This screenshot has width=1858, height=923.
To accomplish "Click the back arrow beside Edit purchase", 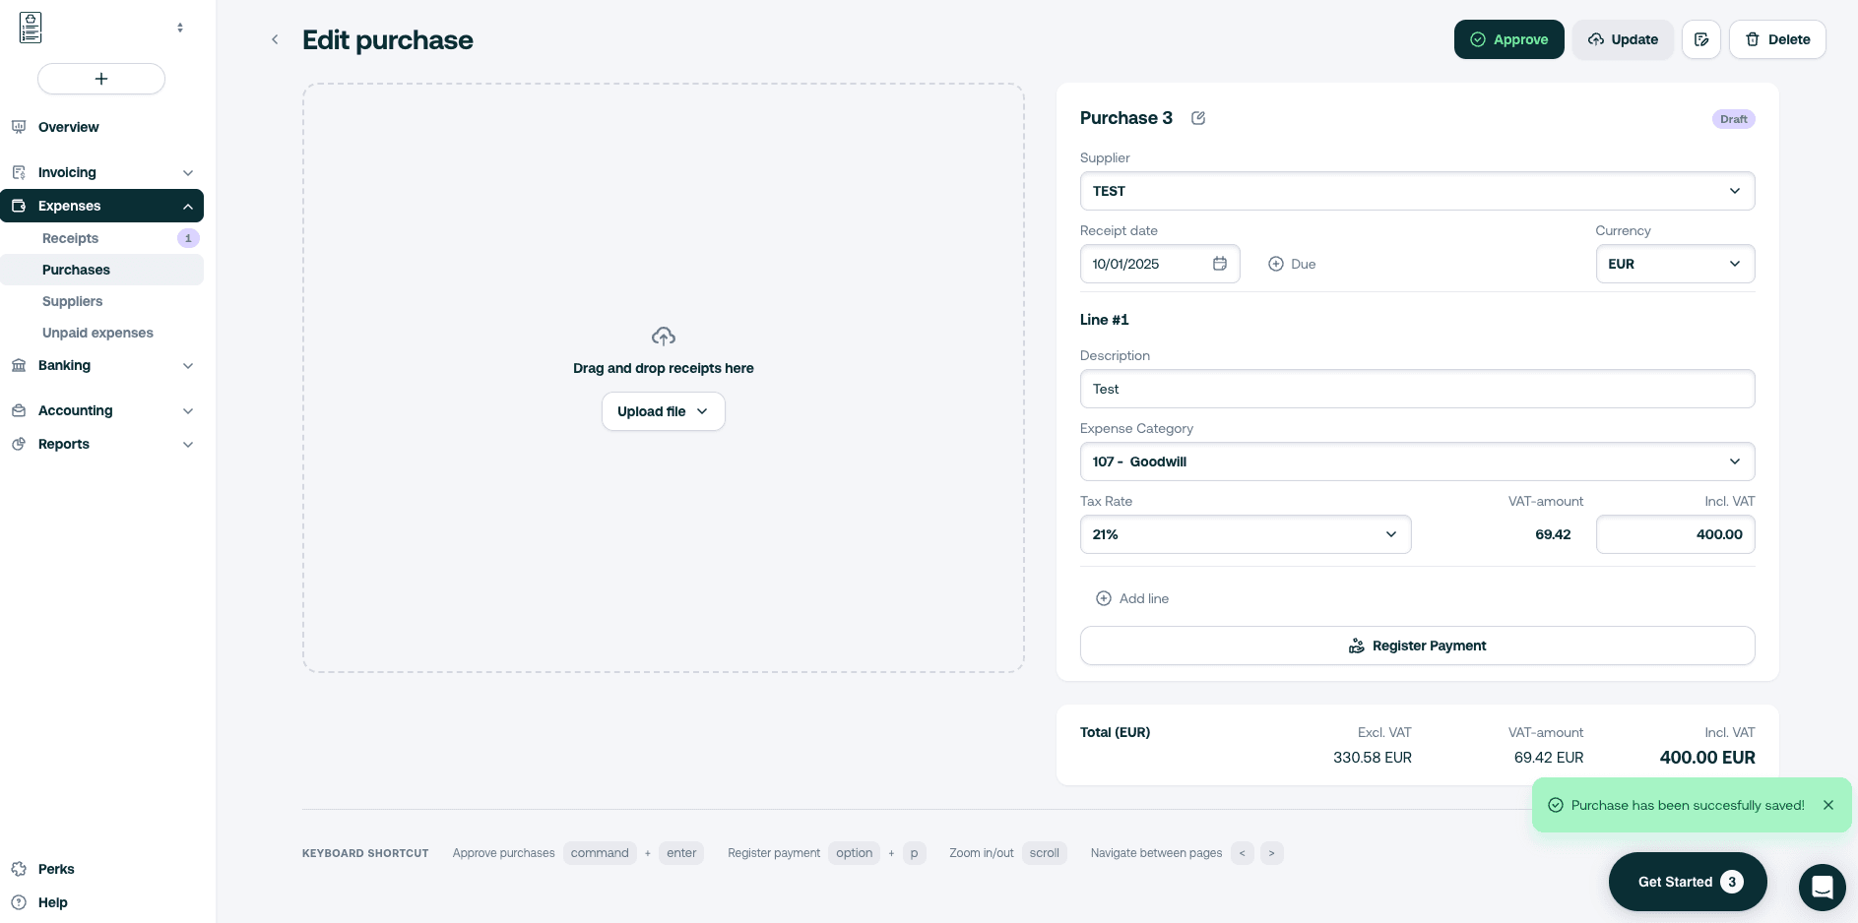I will 275,39.
